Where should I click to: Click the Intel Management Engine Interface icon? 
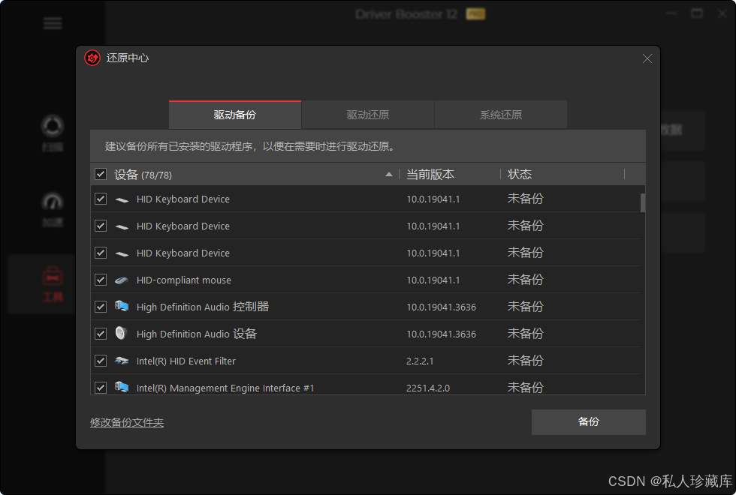tap(122, 387)
